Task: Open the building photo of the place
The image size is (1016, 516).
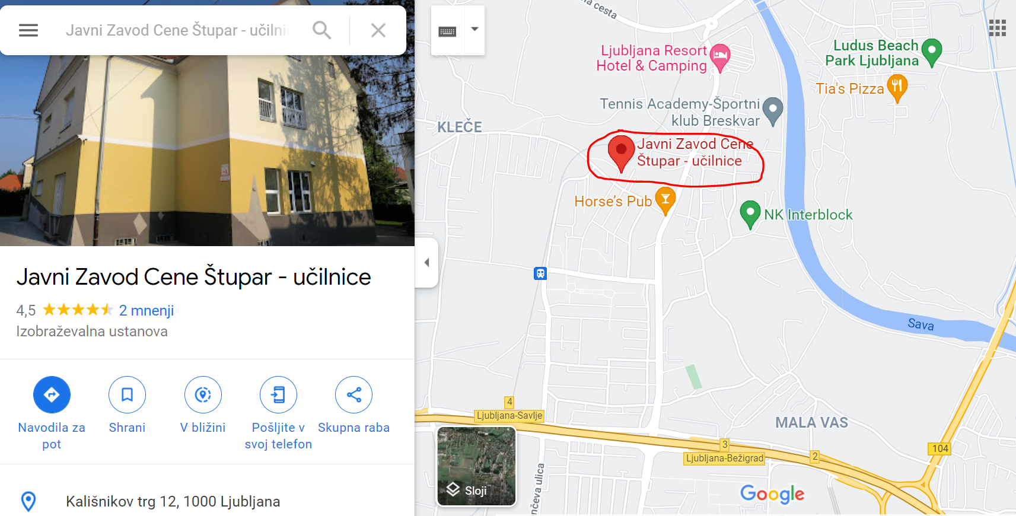Action: click(x=207, y=151)
